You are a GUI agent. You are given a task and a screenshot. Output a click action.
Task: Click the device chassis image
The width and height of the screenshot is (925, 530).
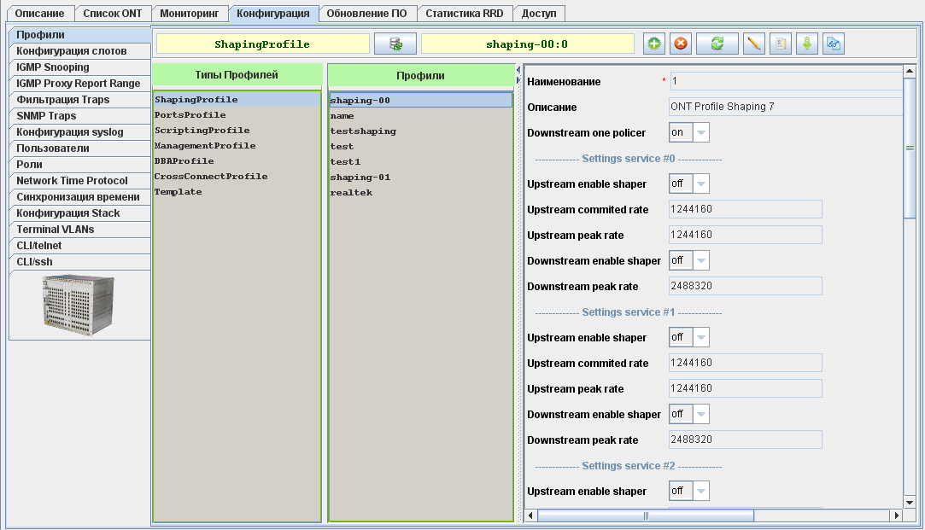78,306
